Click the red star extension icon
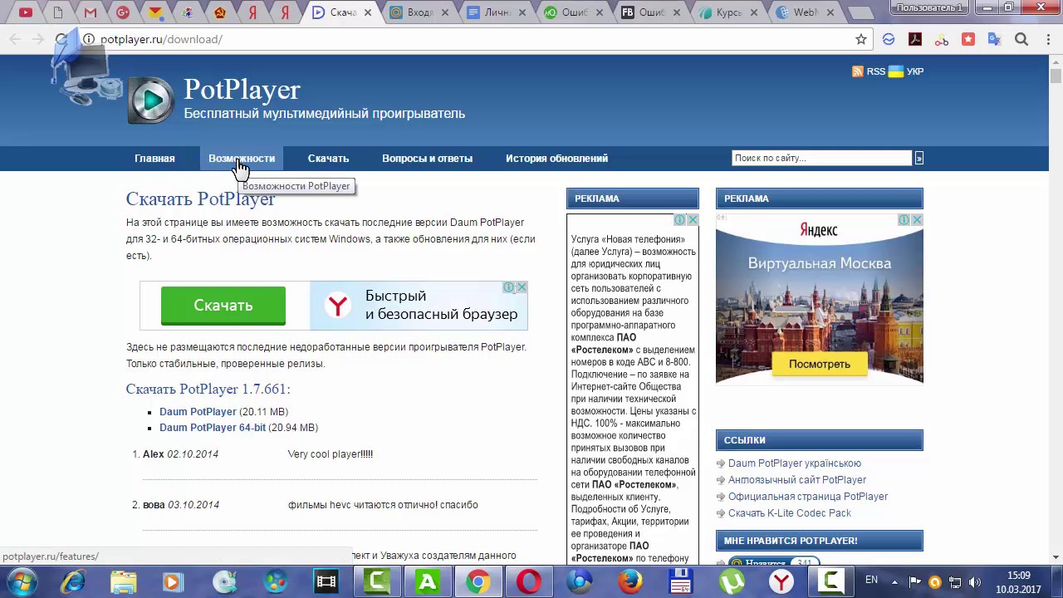 pos(968,39)
